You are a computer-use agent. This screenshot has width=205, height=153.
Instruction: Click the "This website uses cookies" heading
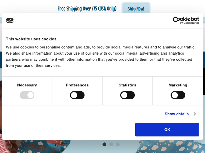coord(31,39)
